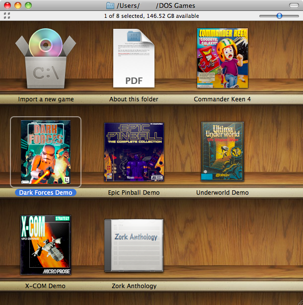
Task: Click the highlighted 'Dark Forces Demo' label
Action: tap(46, 192)
